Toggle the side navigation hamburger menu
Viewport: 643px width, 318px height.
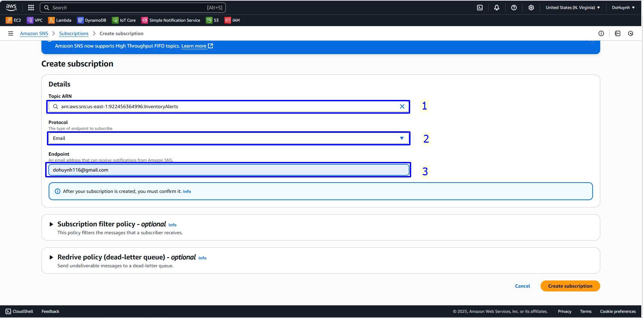coord(11,33)
